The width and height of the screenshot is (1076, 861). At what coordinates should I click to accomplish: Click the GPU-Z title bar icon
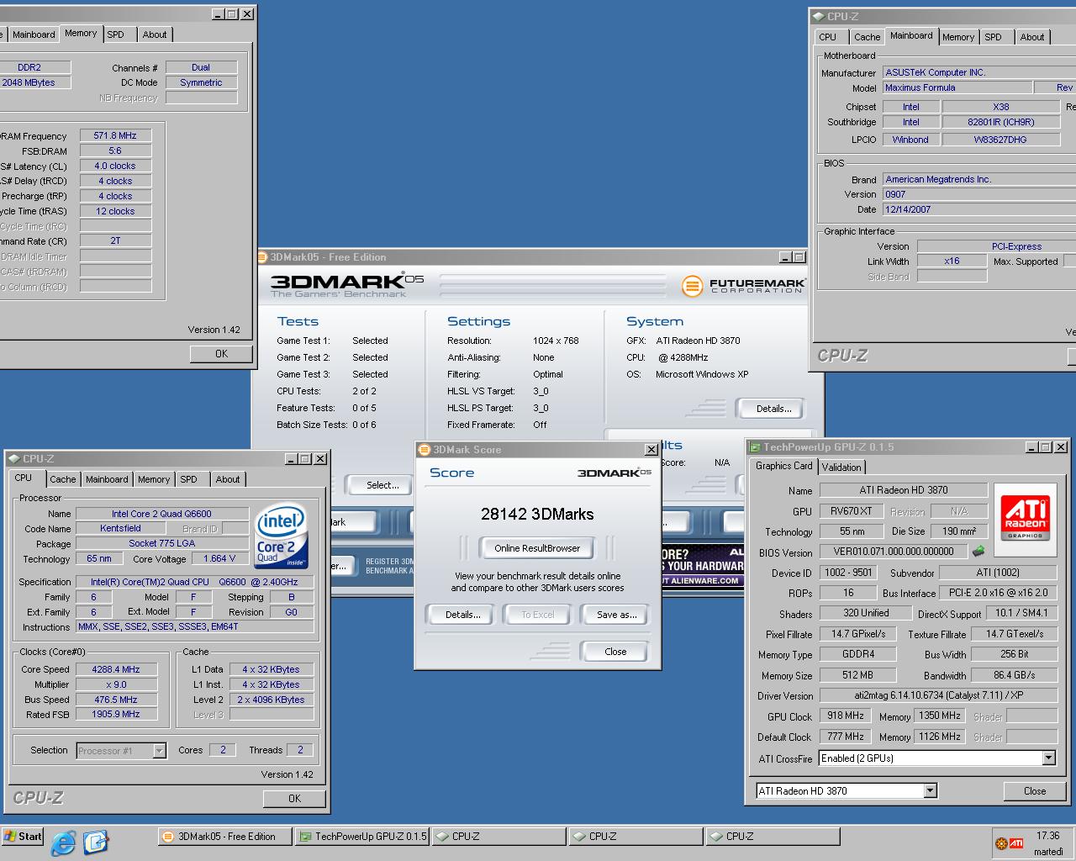point(755,447)
